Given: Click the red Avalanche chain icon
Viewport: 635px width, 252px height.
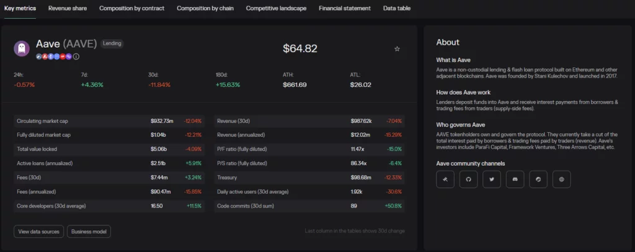Looking at the screenshot, I should pyautogui.click(x=44, y=56).
